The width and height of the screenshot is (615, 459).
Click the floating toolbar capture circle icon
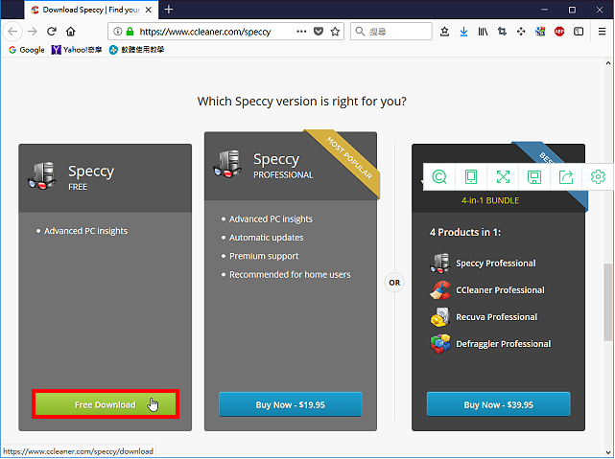(x=439, y=177)
